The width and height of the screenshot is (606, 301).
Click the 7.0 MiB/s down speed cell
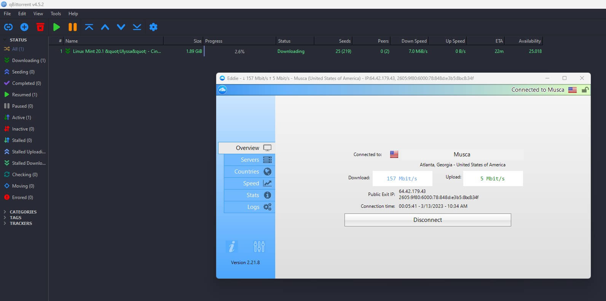coord(418,51)
